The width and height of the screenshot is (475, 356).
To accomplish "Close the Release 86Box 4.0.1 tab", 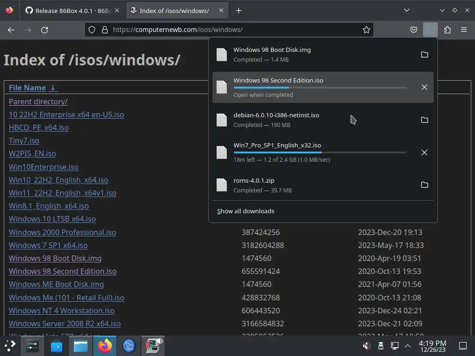I will [x=117, y=10].
